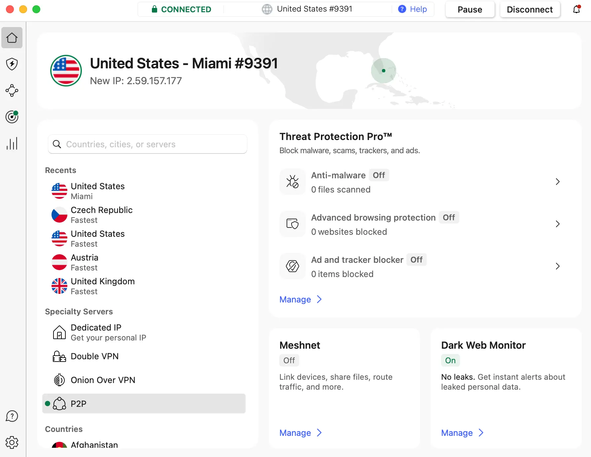Select Czech Republic Fastest recent server
591x457 pixels.
pos(144,215)
